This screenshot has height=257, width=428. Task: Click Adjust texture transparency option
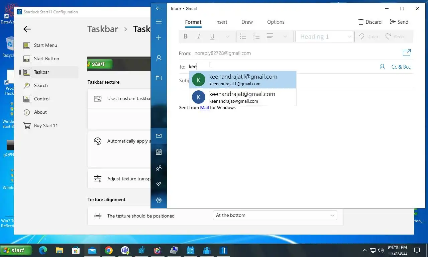coord(119,179)
